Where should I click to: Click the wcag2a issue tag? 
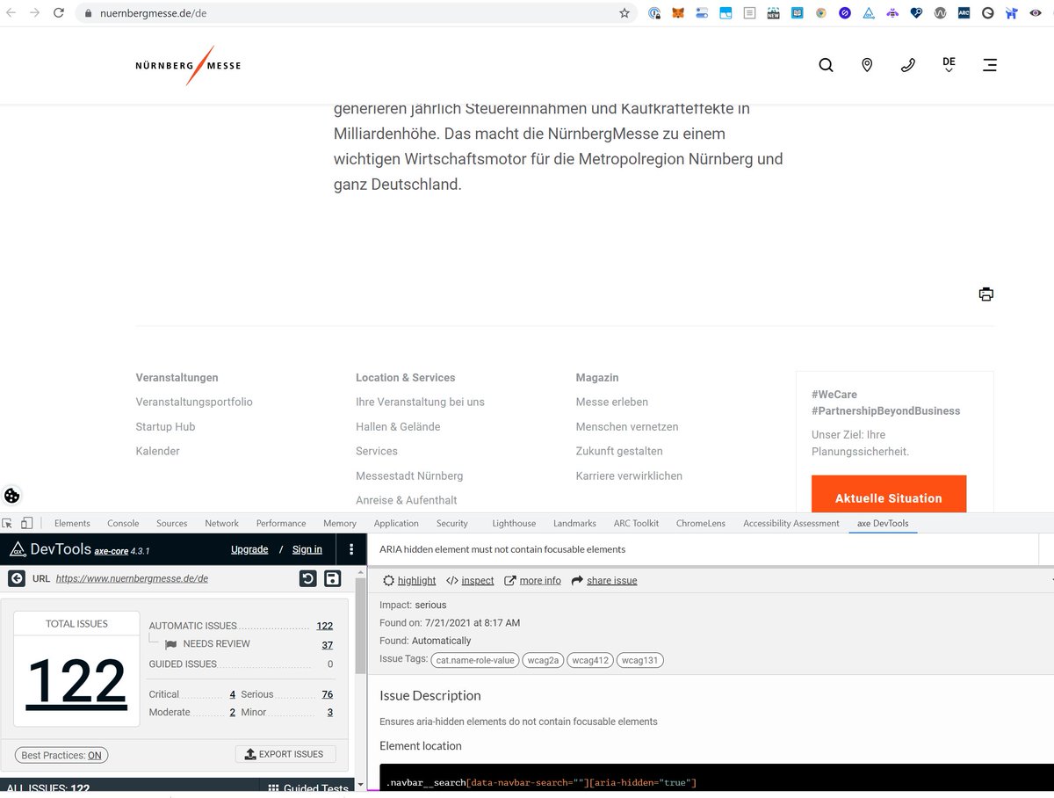pos(543,660)
